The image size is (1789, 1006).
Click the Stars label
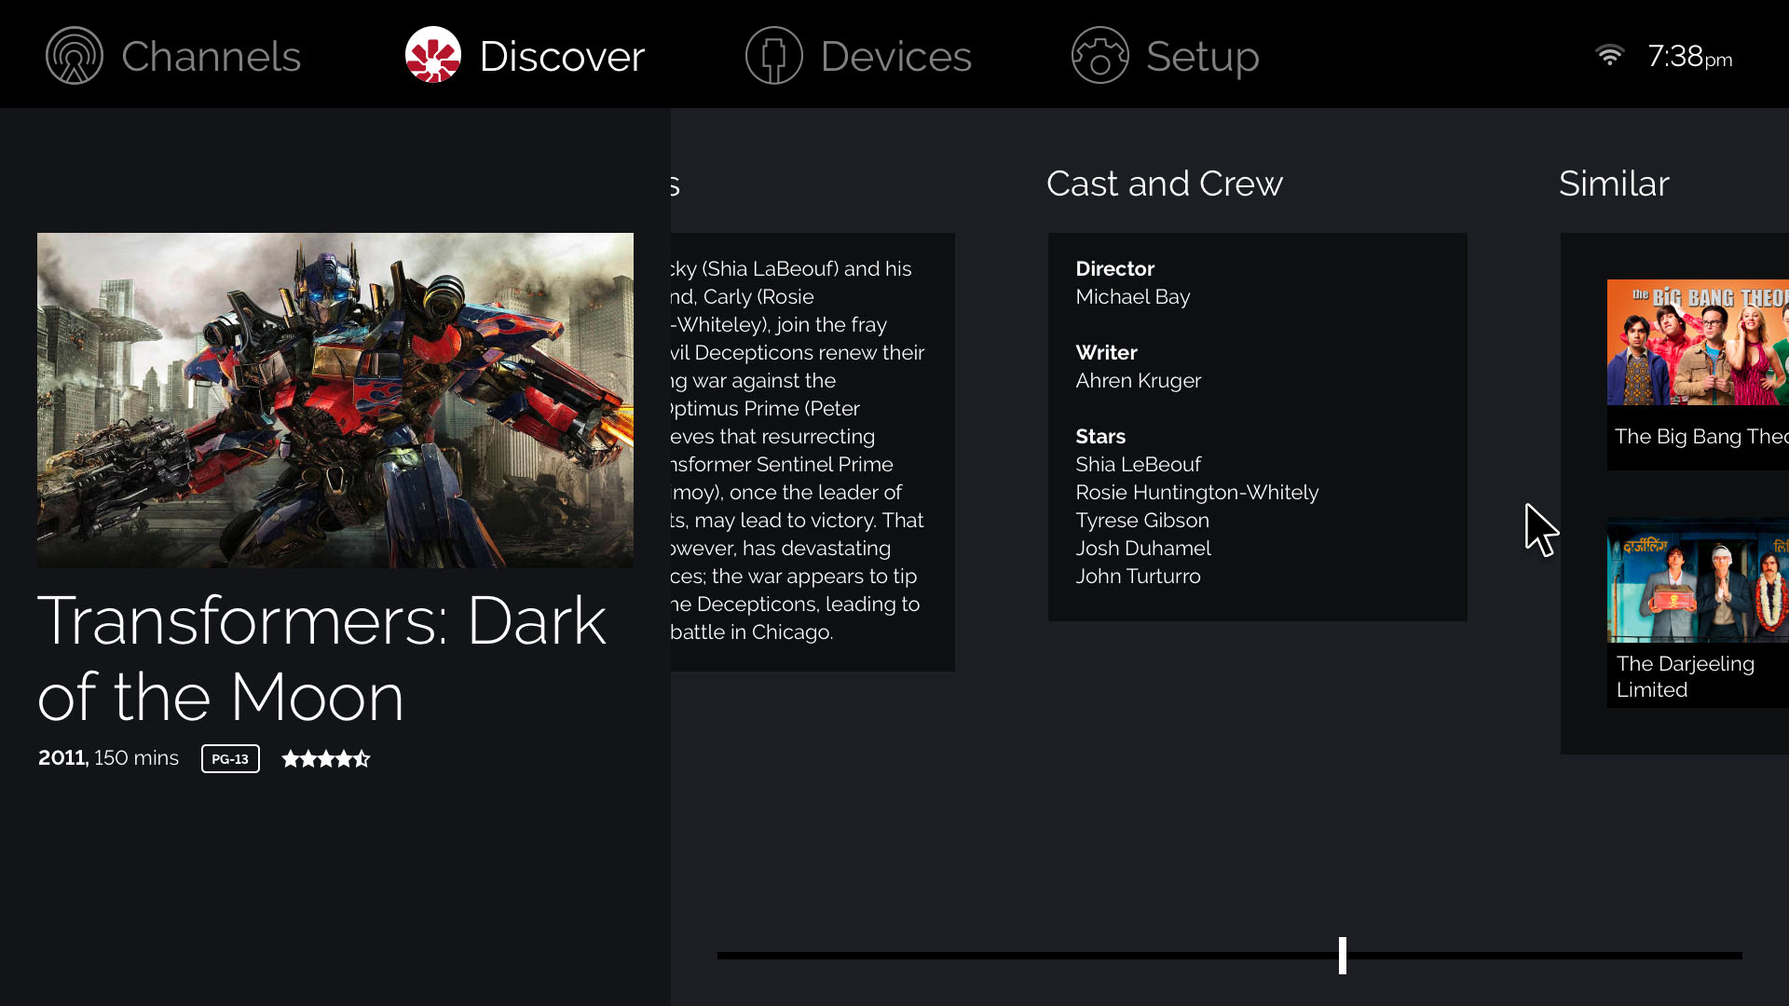pyautogui.click(x=1100, y=437)
